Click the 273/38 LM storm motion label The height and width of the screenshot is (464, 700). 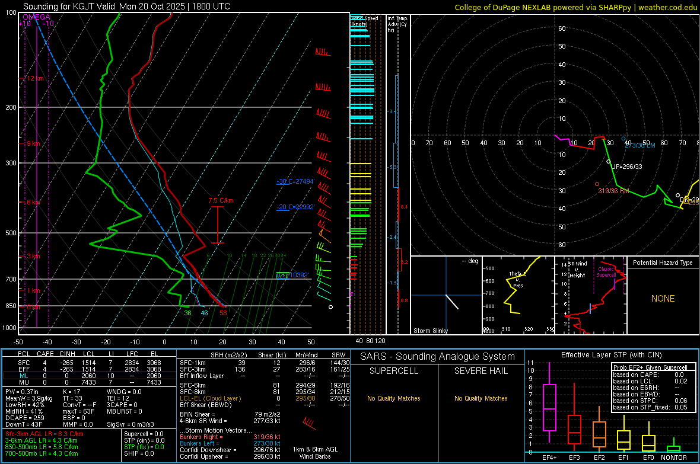(639, 145)
